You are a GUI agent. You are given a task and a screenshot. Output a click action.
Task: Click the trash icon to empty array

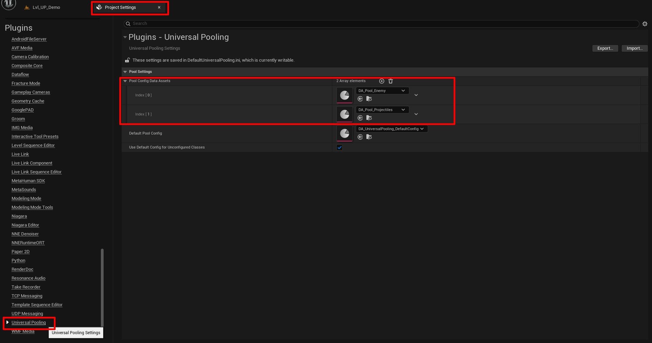(x=391, y=81)
